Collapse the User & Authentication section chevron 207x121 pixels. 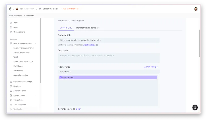coord(35,43)
